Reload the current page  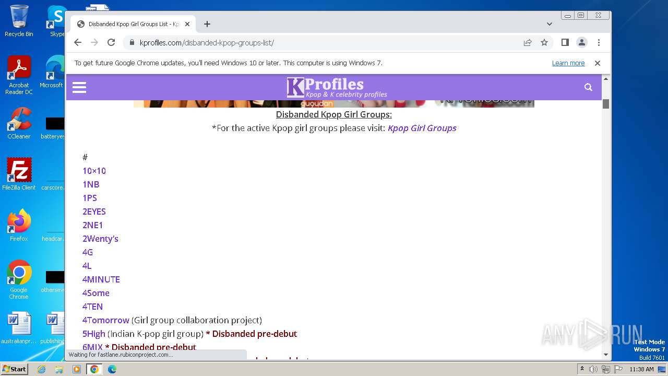click(111, 42)
